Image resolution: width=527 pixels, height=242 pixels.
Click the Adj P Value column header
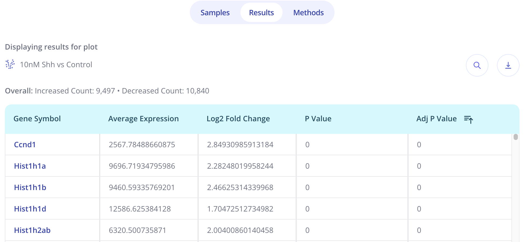point(436,119)
